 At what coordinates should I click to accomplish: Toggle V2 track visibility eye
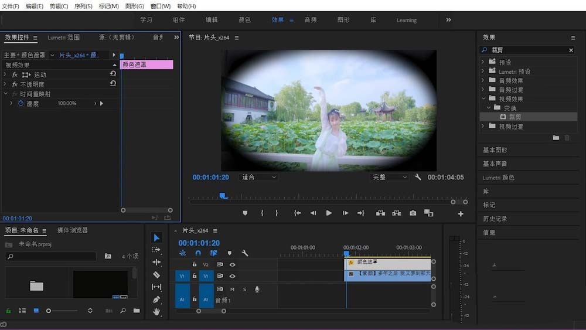click(x=232, y=264)
